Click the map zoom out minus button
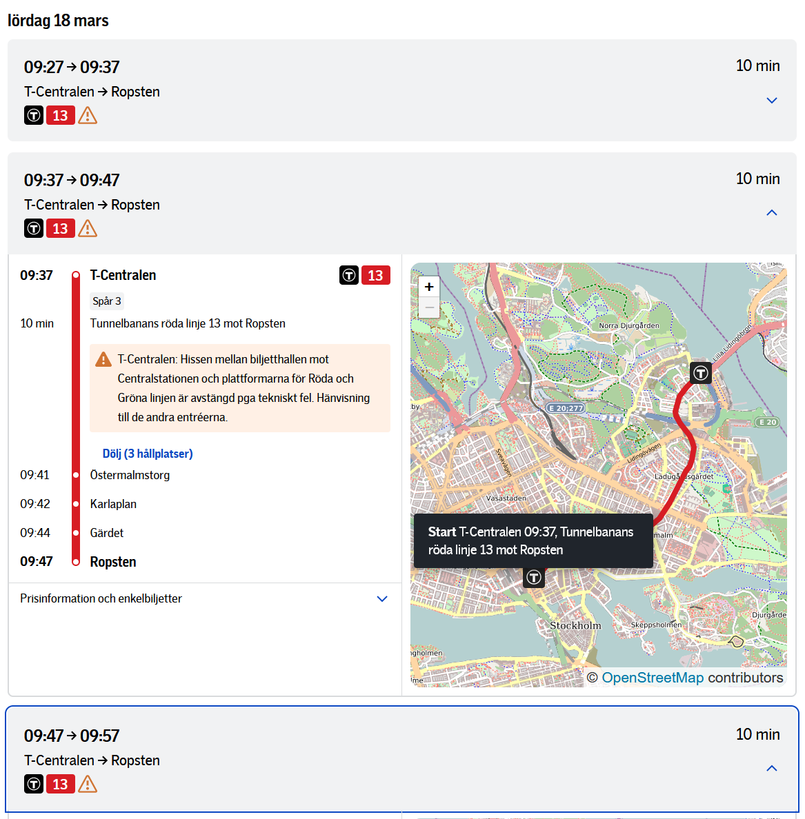805x819 pixels. (429, 307)
